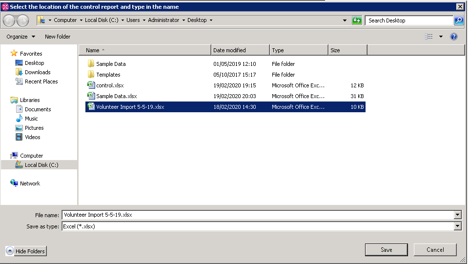Sort by the Name column header
This screenshot has width=469, height=264.
145,50
